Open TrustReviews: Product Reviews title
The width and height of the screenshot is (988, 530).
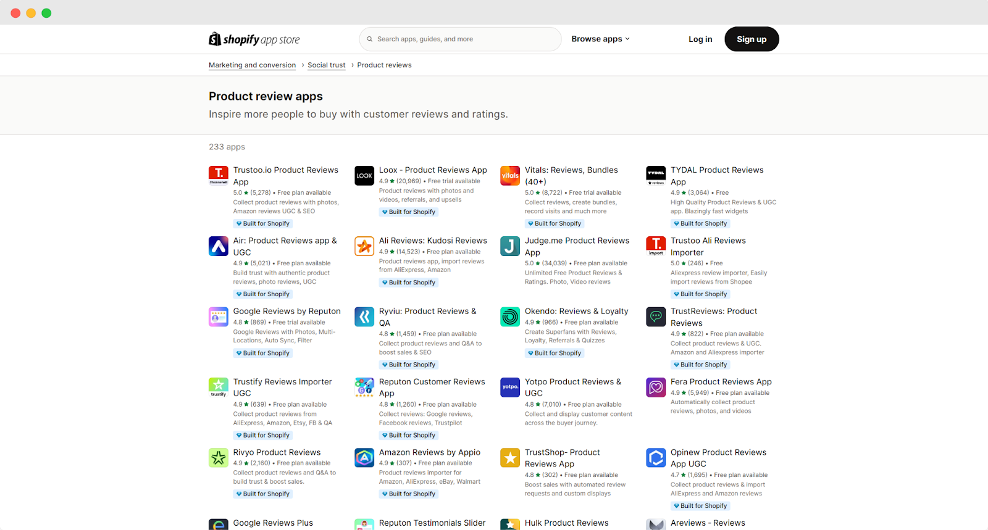714,317
